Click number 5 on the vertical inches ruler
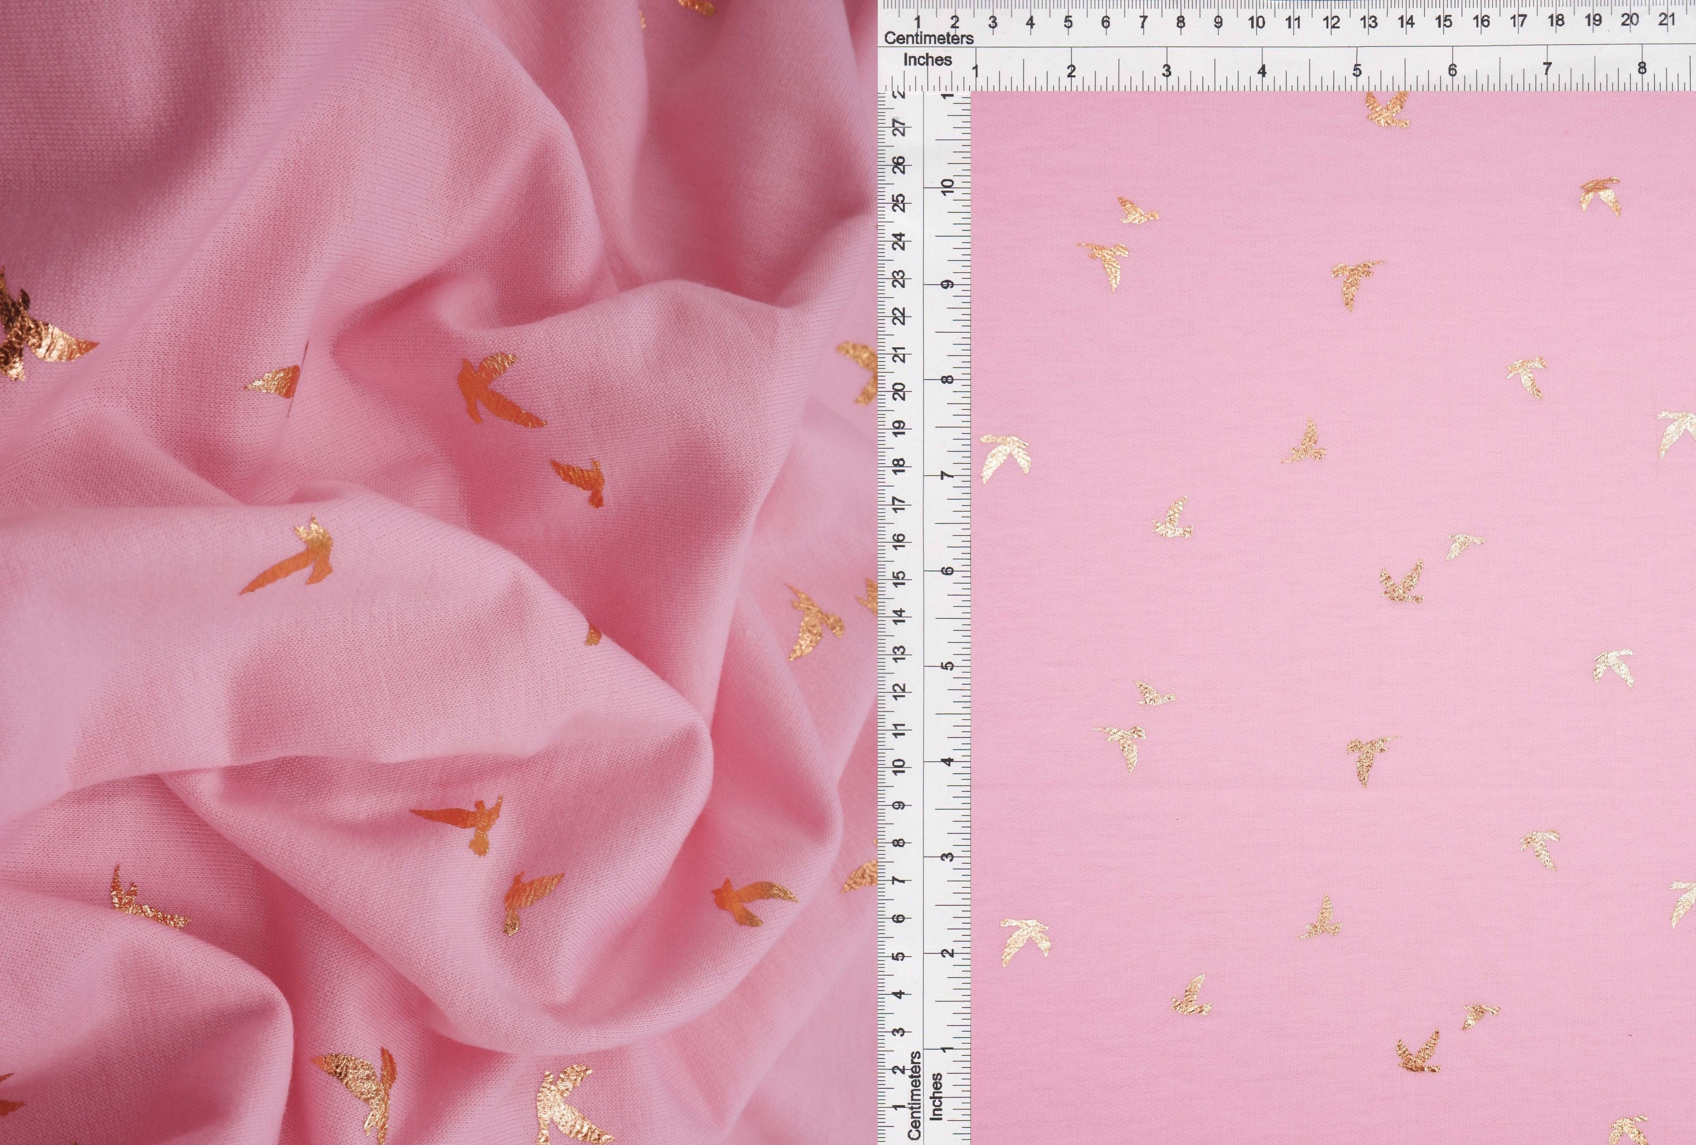 947,666
